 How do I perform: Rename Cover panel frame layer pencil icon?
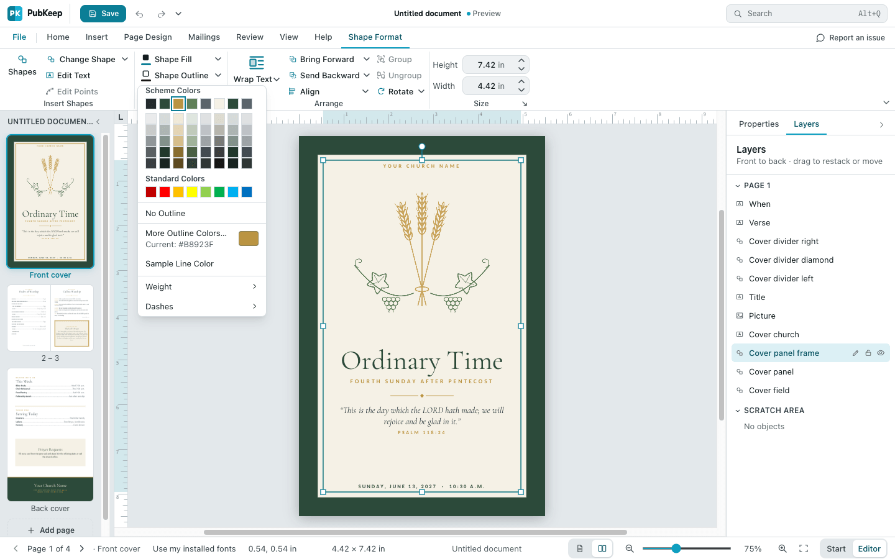pyautogui.click(x=855, y=353)
